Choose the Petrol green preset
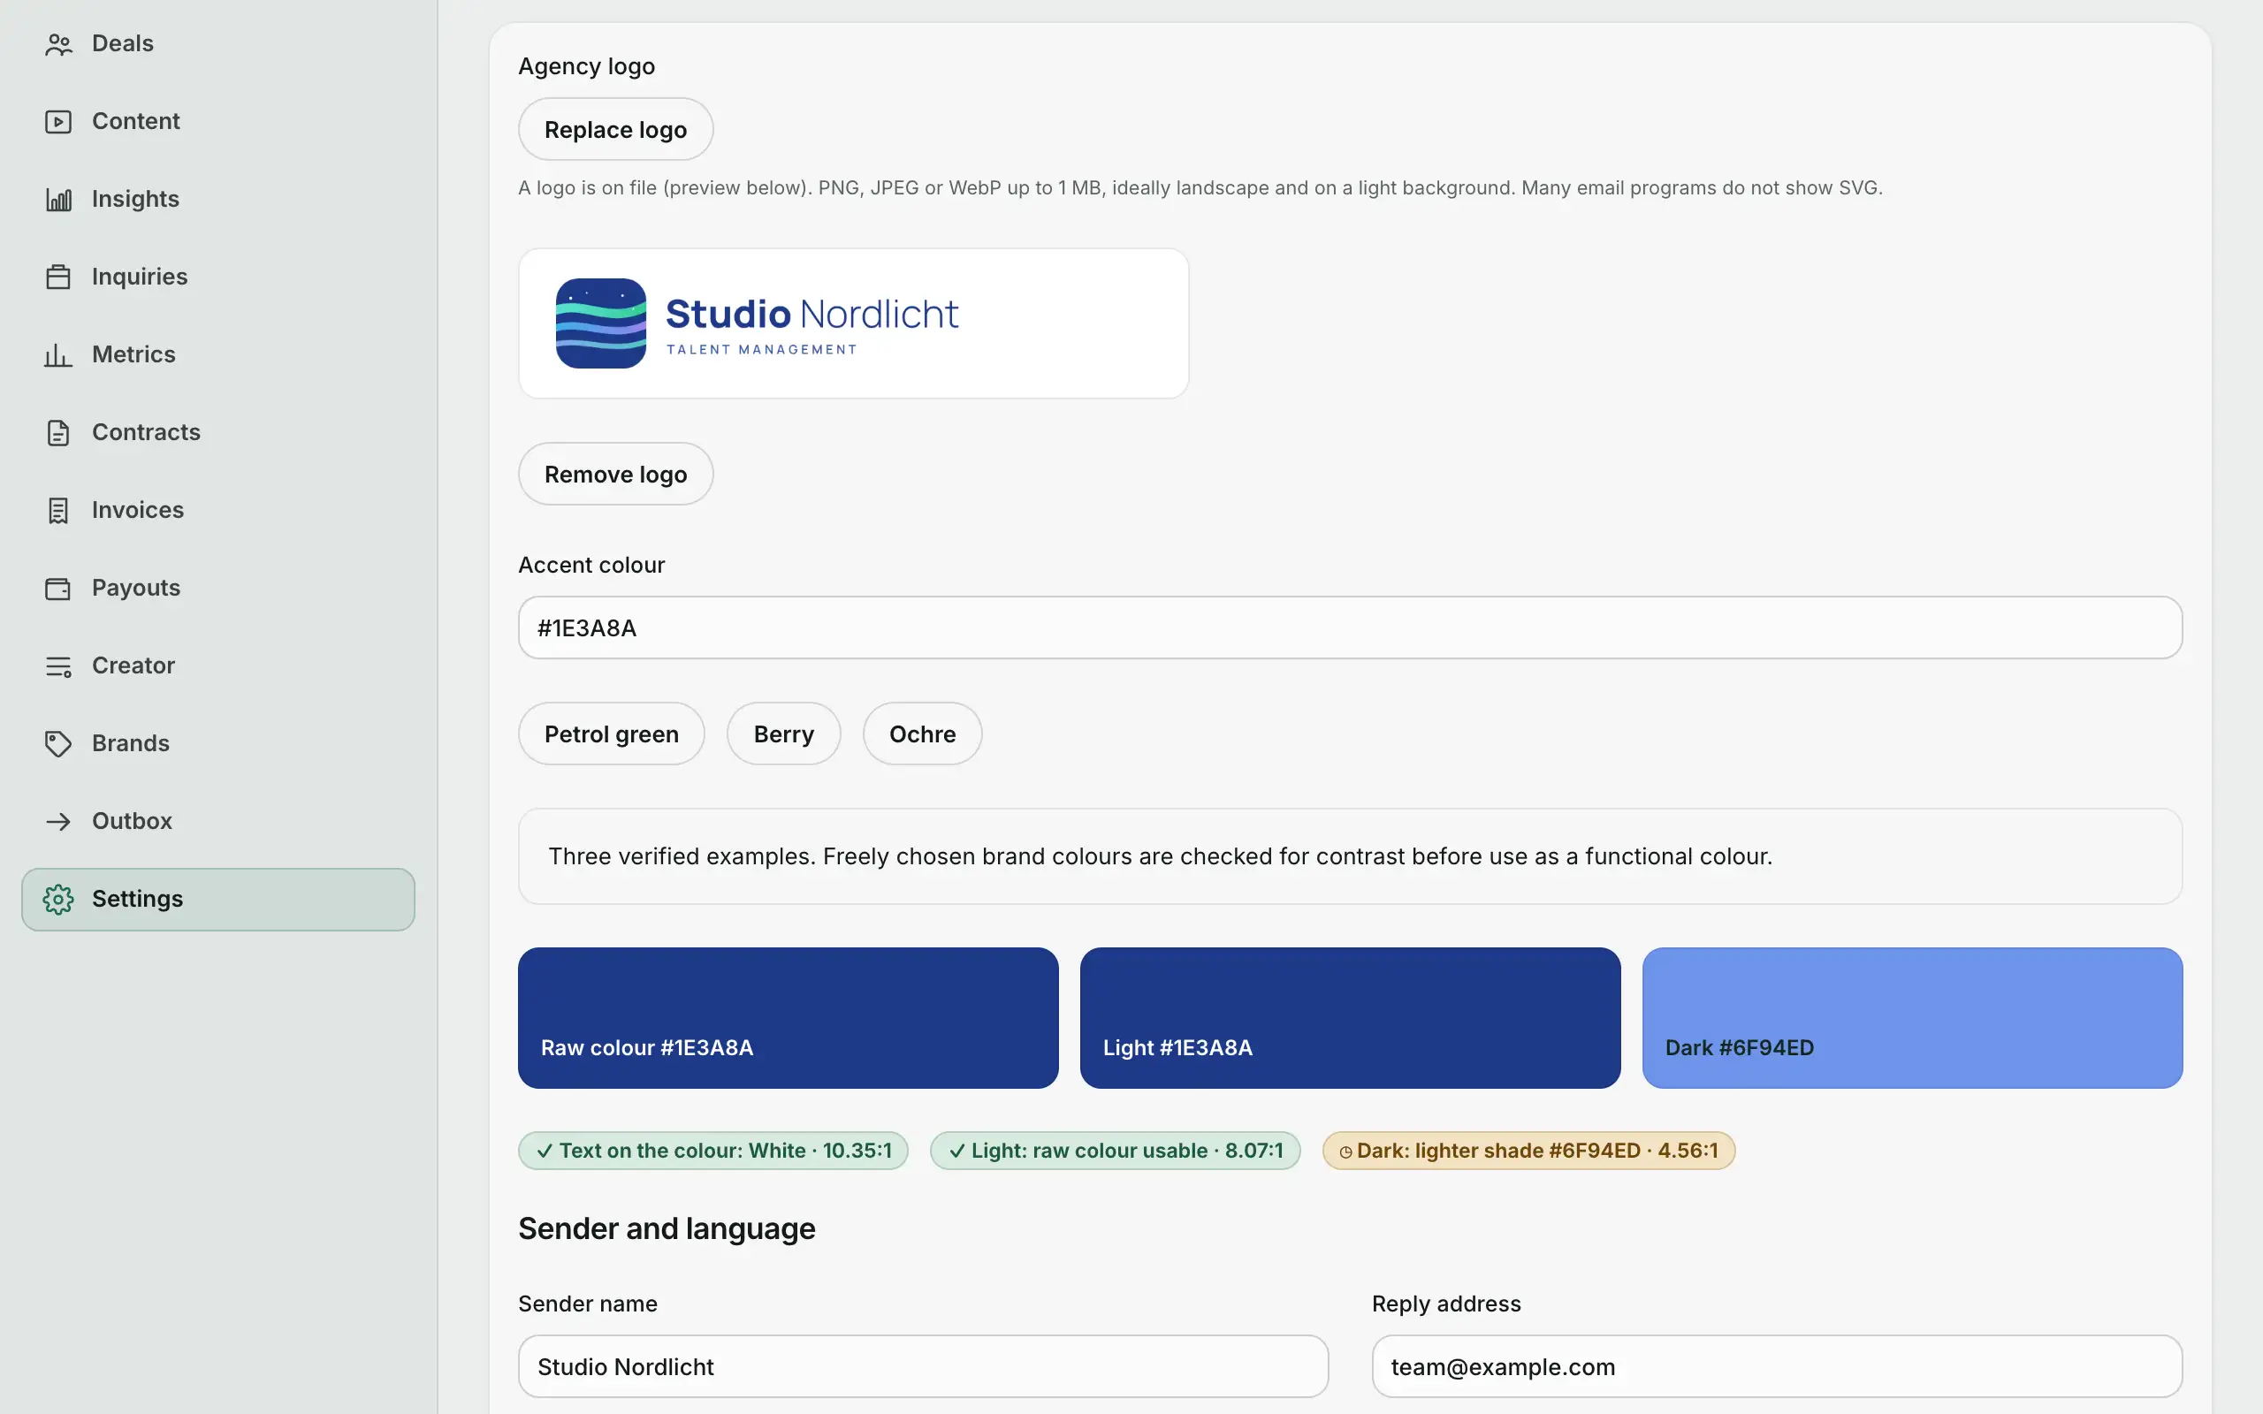 coord(612,734)
